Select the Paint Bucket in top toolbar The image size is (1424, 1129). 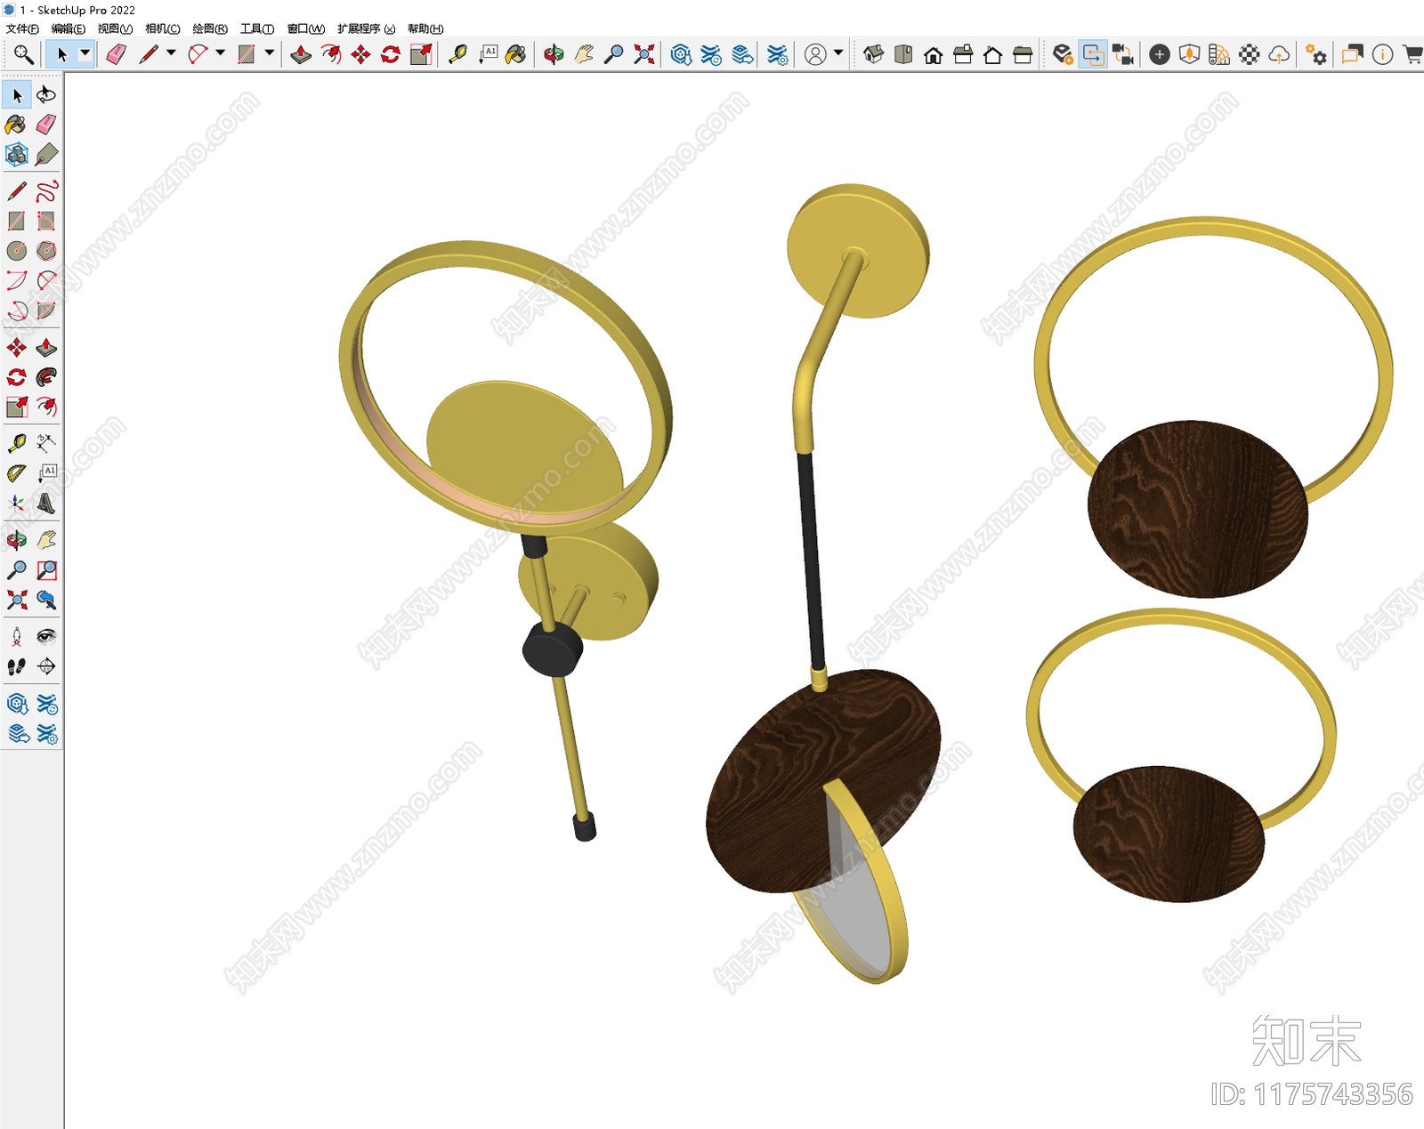(516, 55)
